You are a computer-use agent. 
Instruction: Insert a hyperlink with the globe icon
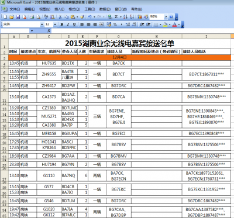(110, 17)
